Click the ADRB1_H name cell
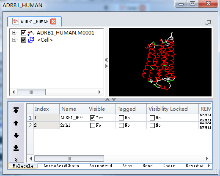 click(x=73, y=118)
